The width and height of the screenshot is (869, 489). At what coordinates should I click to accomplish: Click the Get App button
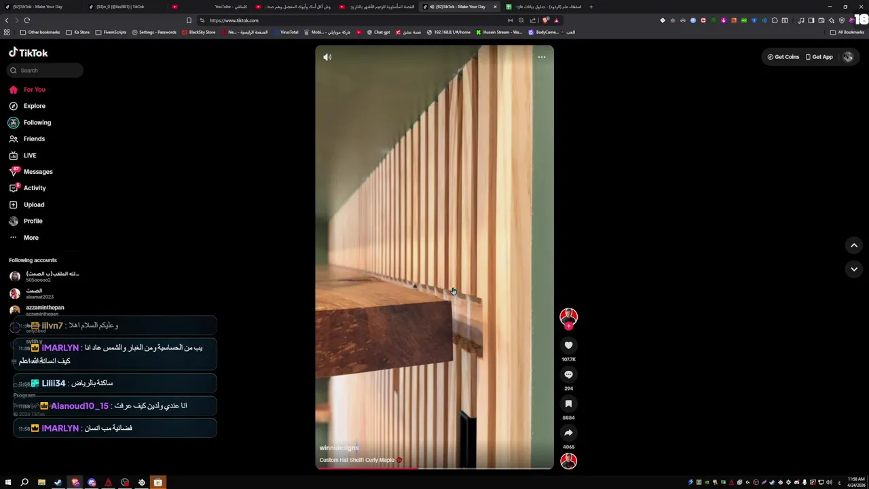click(819, 57)
